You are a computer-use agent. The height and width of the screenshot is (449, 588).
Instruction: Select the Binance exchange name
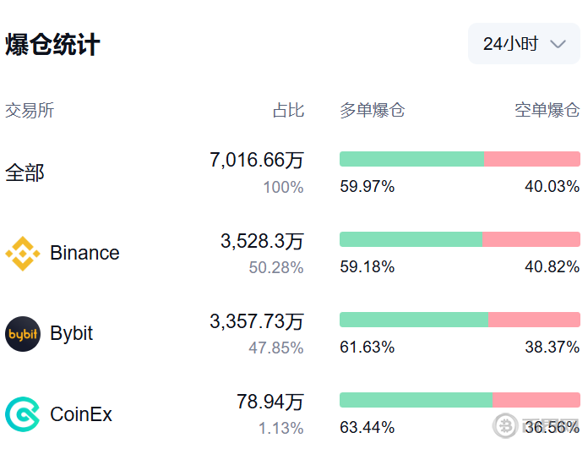click(x=84, y=253)
